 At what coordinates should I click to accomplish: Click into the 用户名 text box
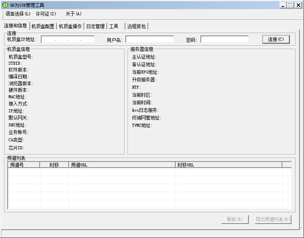(149, 39)
